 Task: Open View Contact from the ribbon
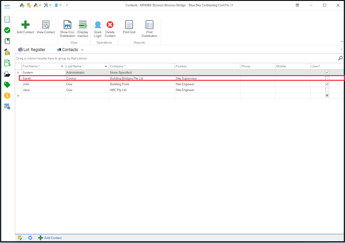(x=46, y=25)
